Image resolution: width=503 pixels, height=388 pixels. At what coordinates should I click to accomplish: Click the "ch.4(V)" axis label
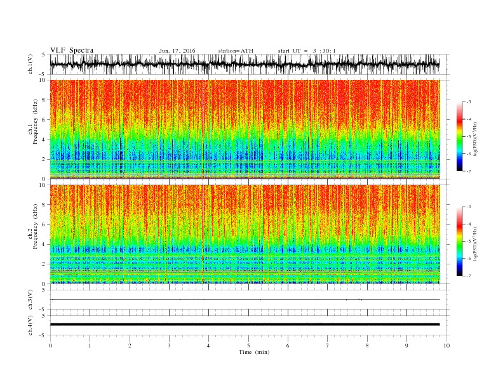pyautogui.click(x=30, y=325)
